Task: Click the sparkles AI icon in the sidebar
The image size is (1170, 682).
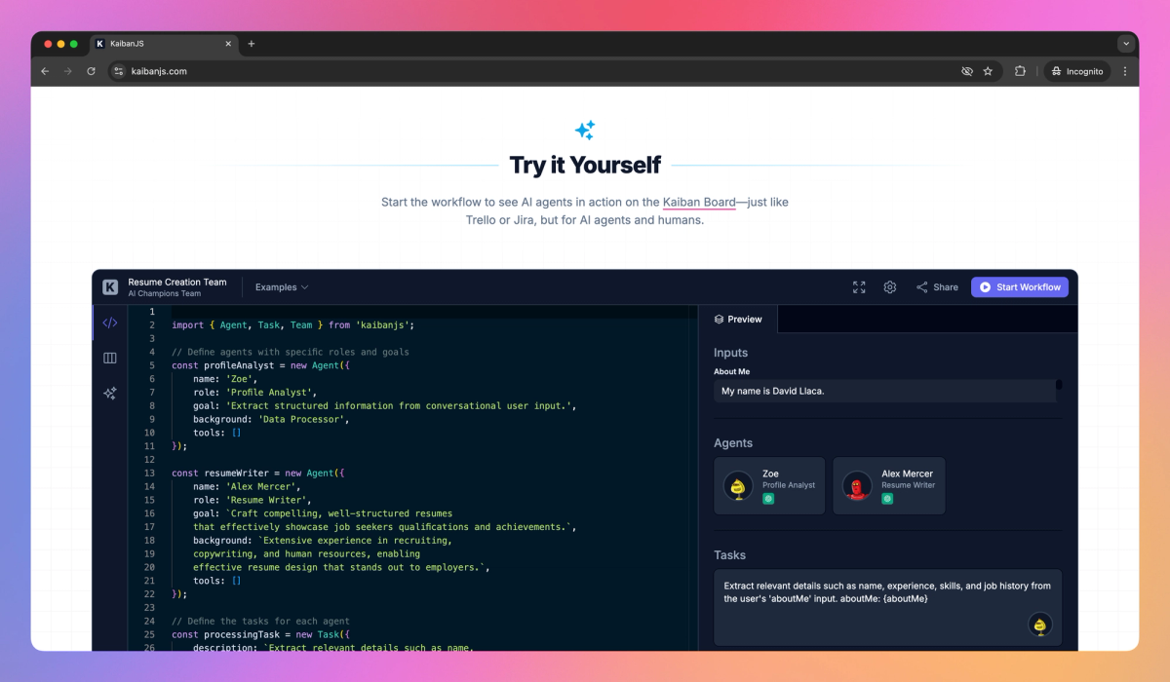Action: click(x=109, y=393)
